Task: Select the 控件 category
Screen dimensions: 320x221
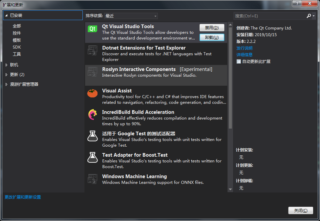Action: pyautogui.click(x=17, y=33)
